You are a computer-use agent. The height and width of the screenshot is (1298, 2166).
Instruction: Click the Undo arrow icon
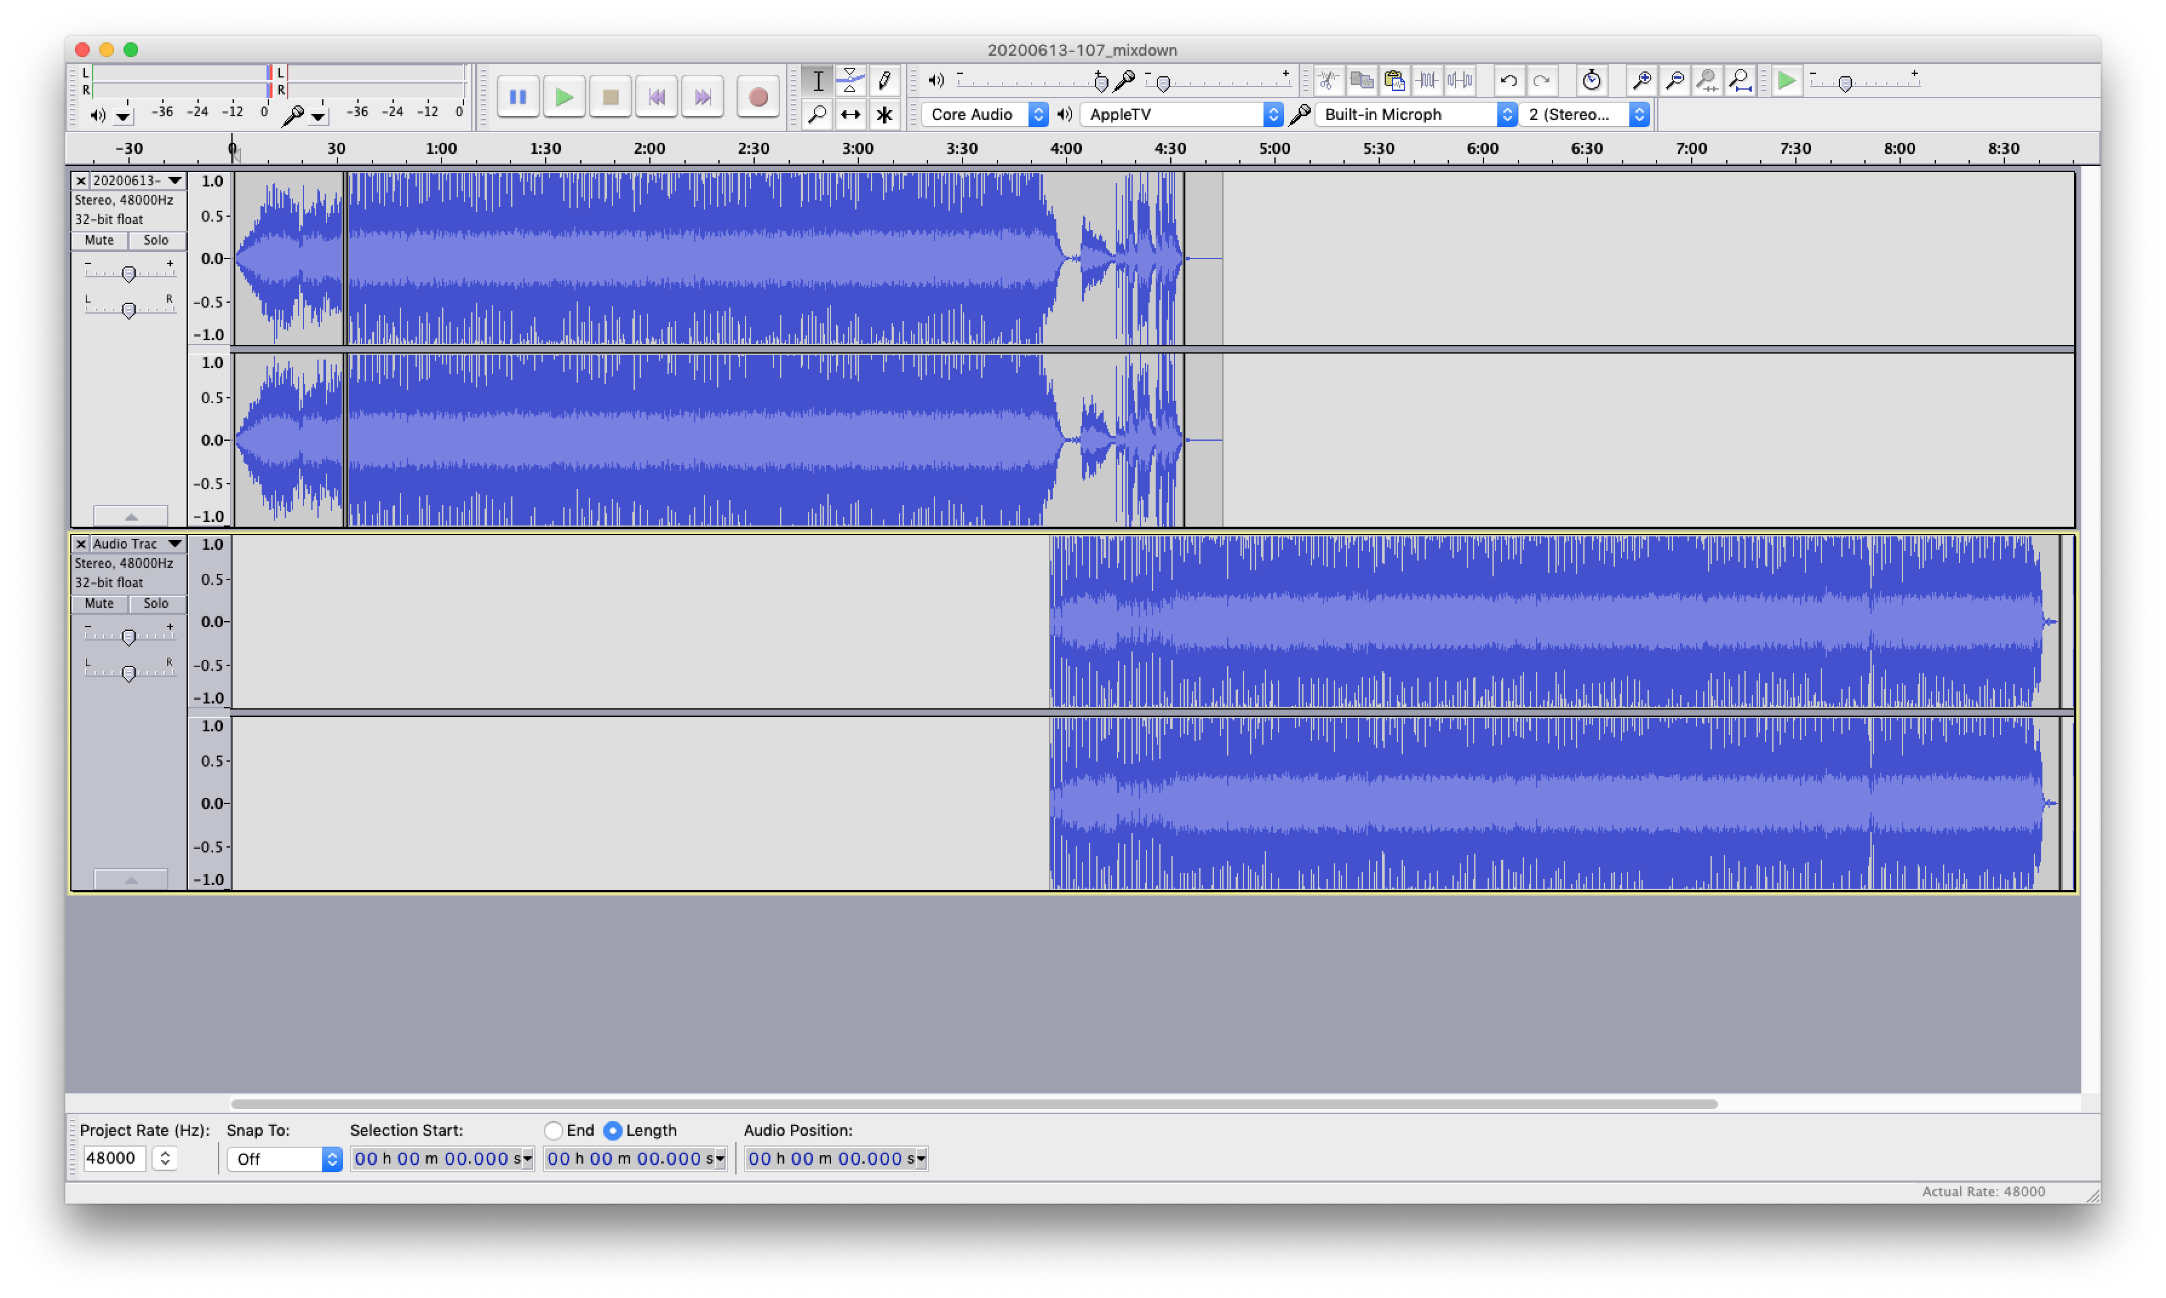point(1508,81)
